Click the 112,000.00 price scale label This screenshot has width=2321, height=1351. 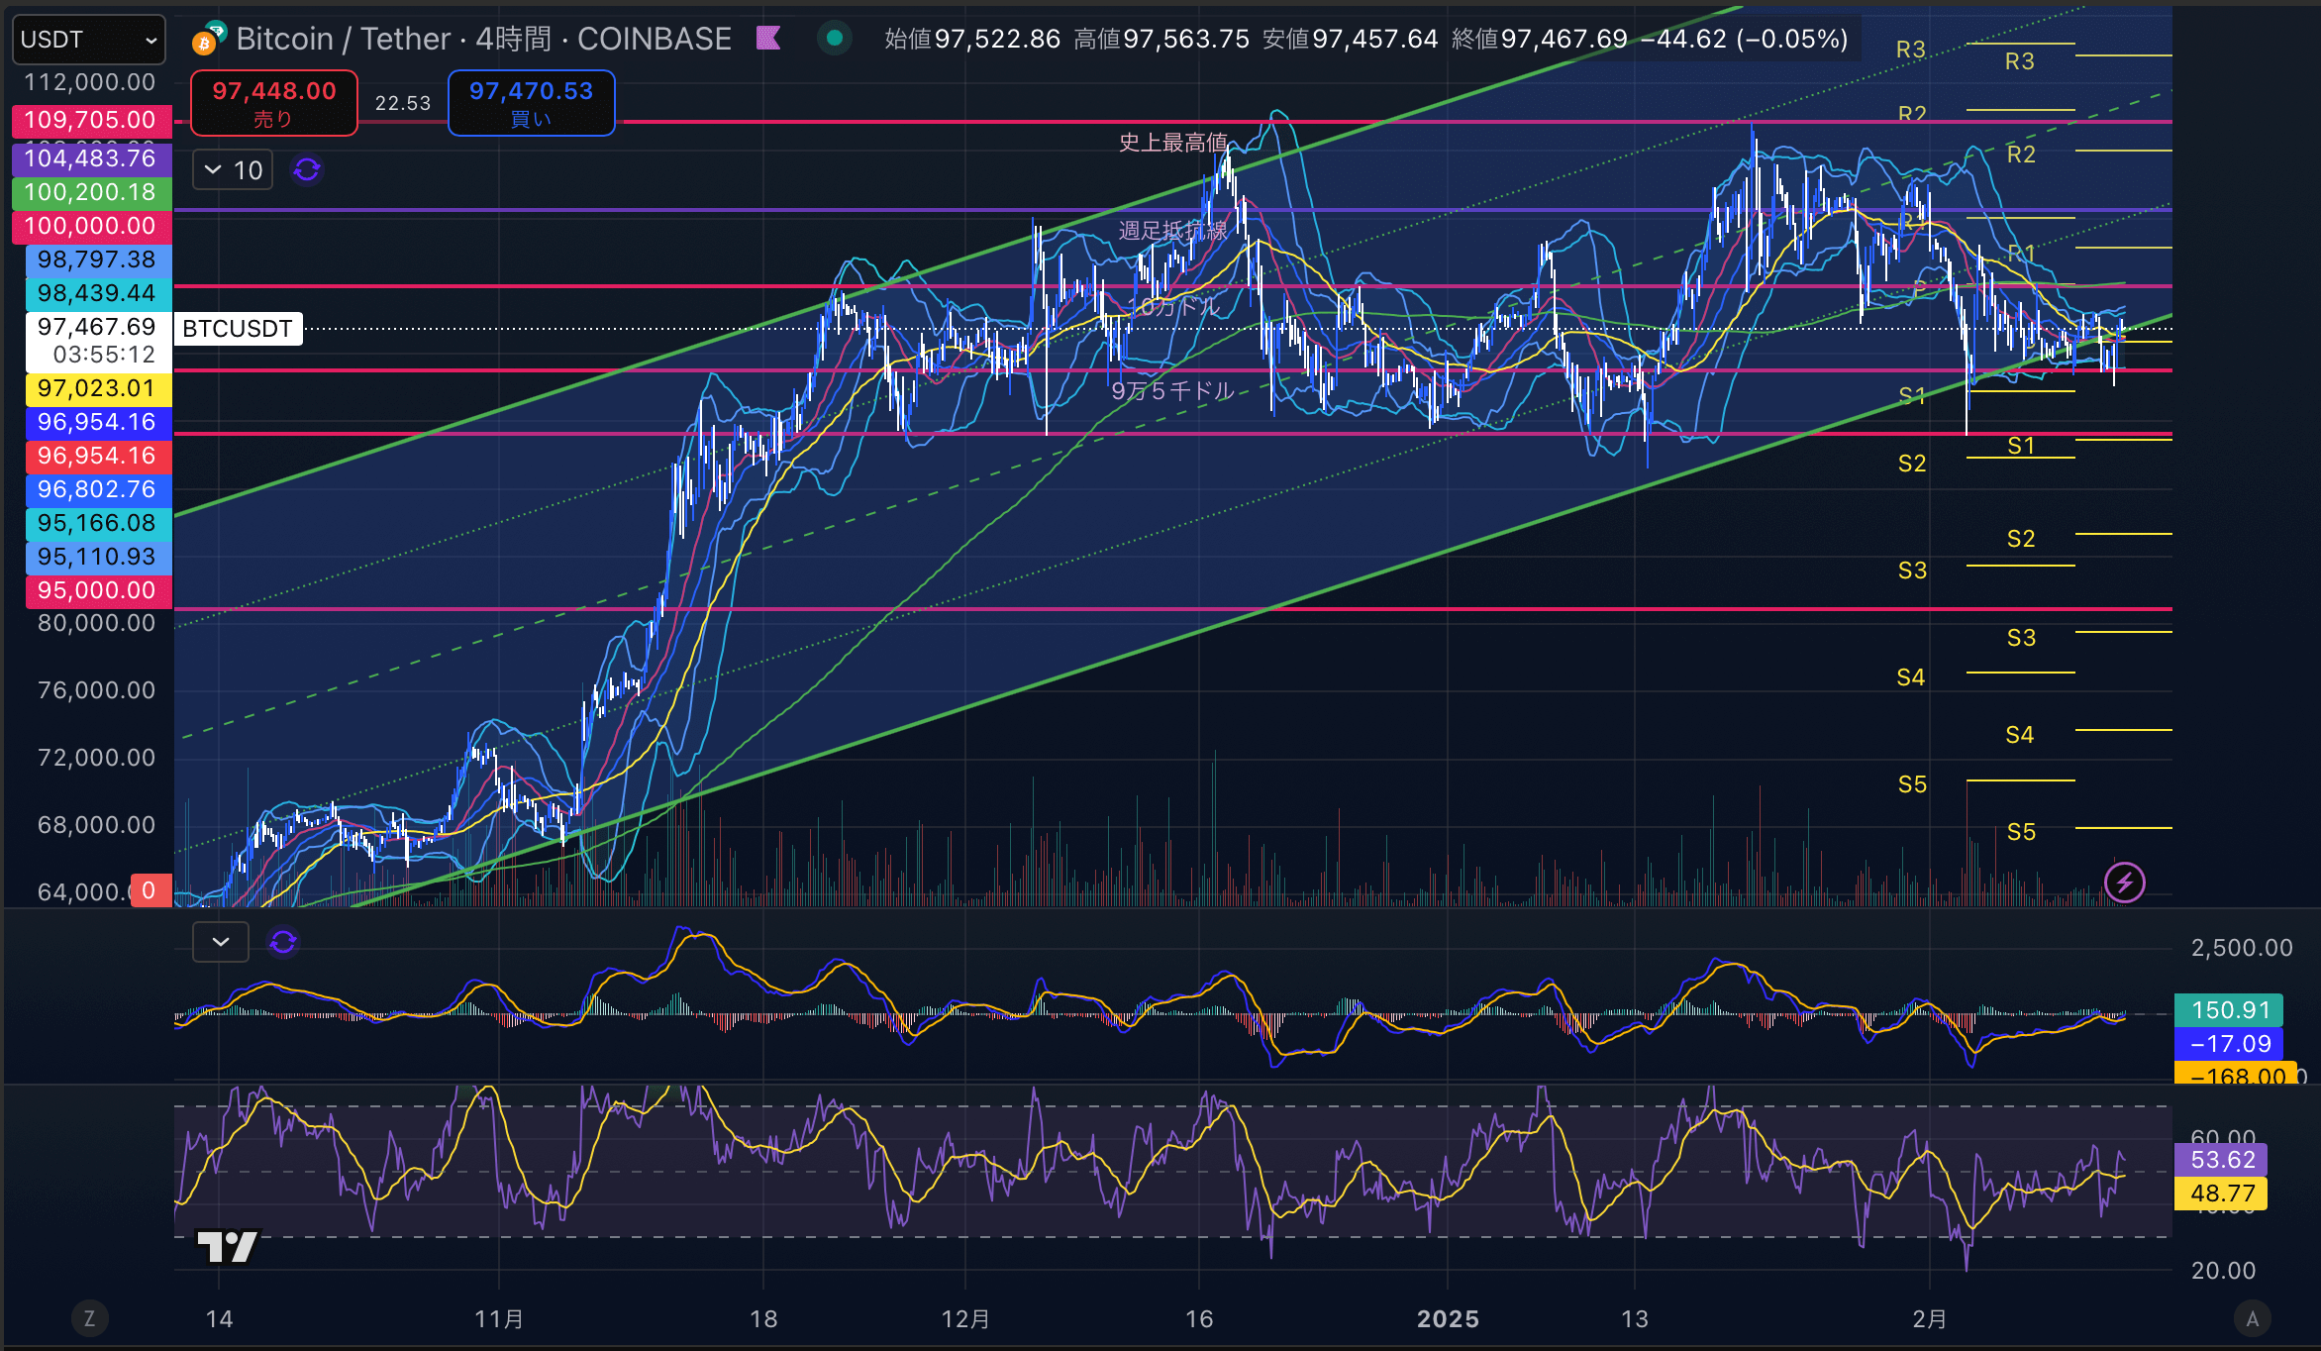click(90, 82)
